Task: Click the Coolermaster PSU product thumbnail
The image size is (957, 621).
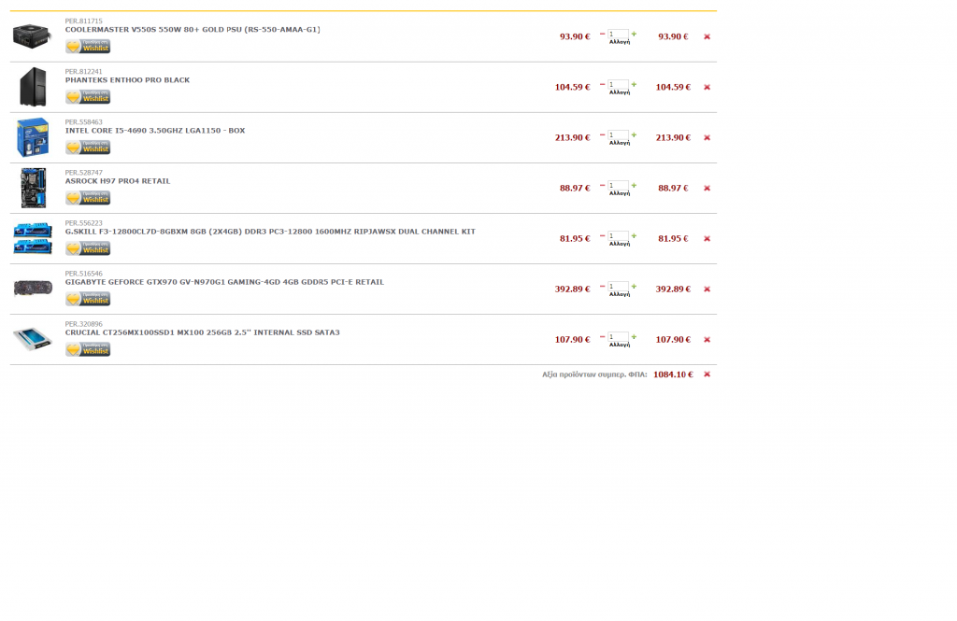Action: (x=33, y=36)
